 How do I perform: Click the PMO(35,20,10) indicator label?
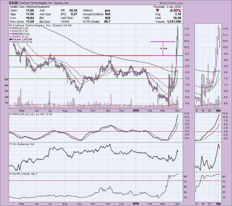pos(24,114)
